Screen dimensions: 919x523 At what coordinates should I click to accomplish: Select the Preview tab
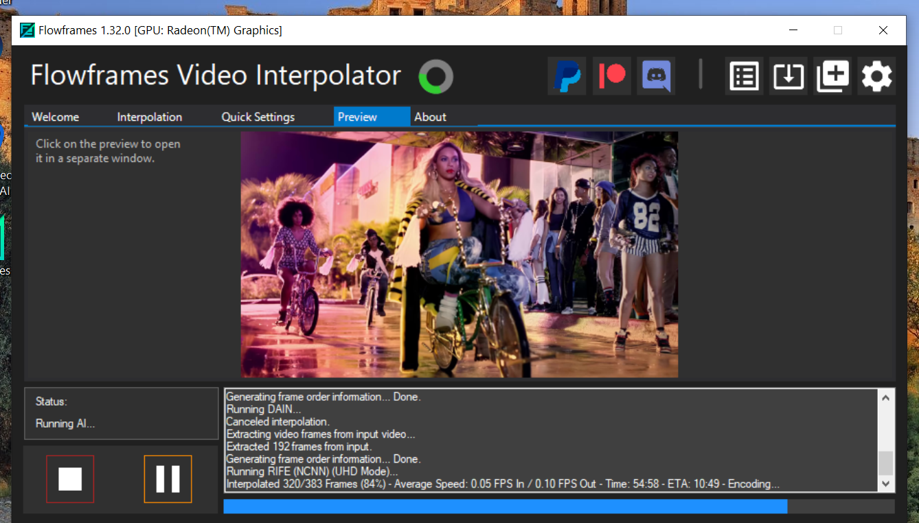click(372, 117)
